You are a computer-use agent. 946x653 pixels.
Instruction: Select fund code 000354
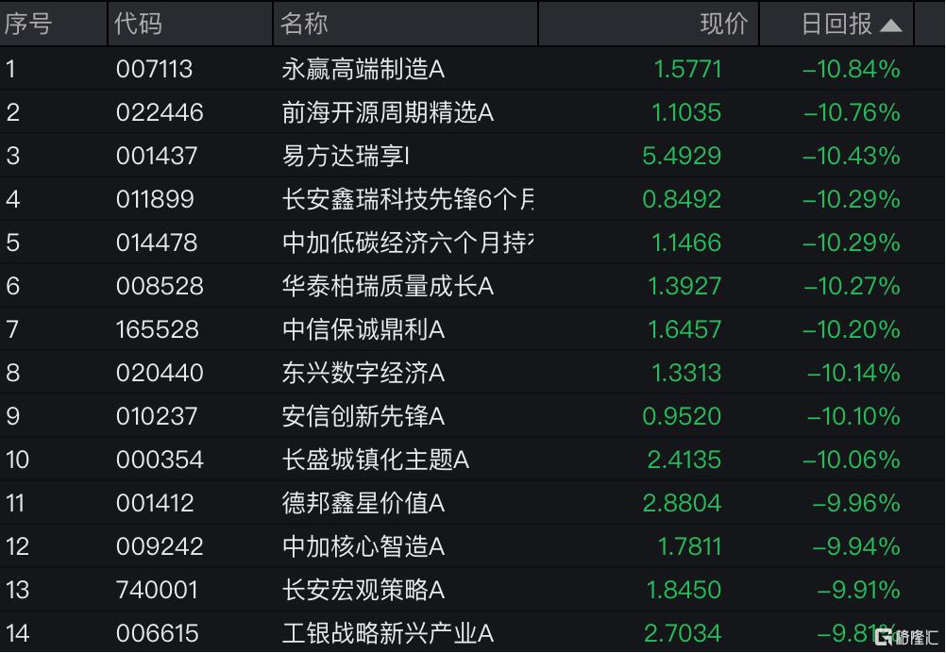click(x=160, y=460)
